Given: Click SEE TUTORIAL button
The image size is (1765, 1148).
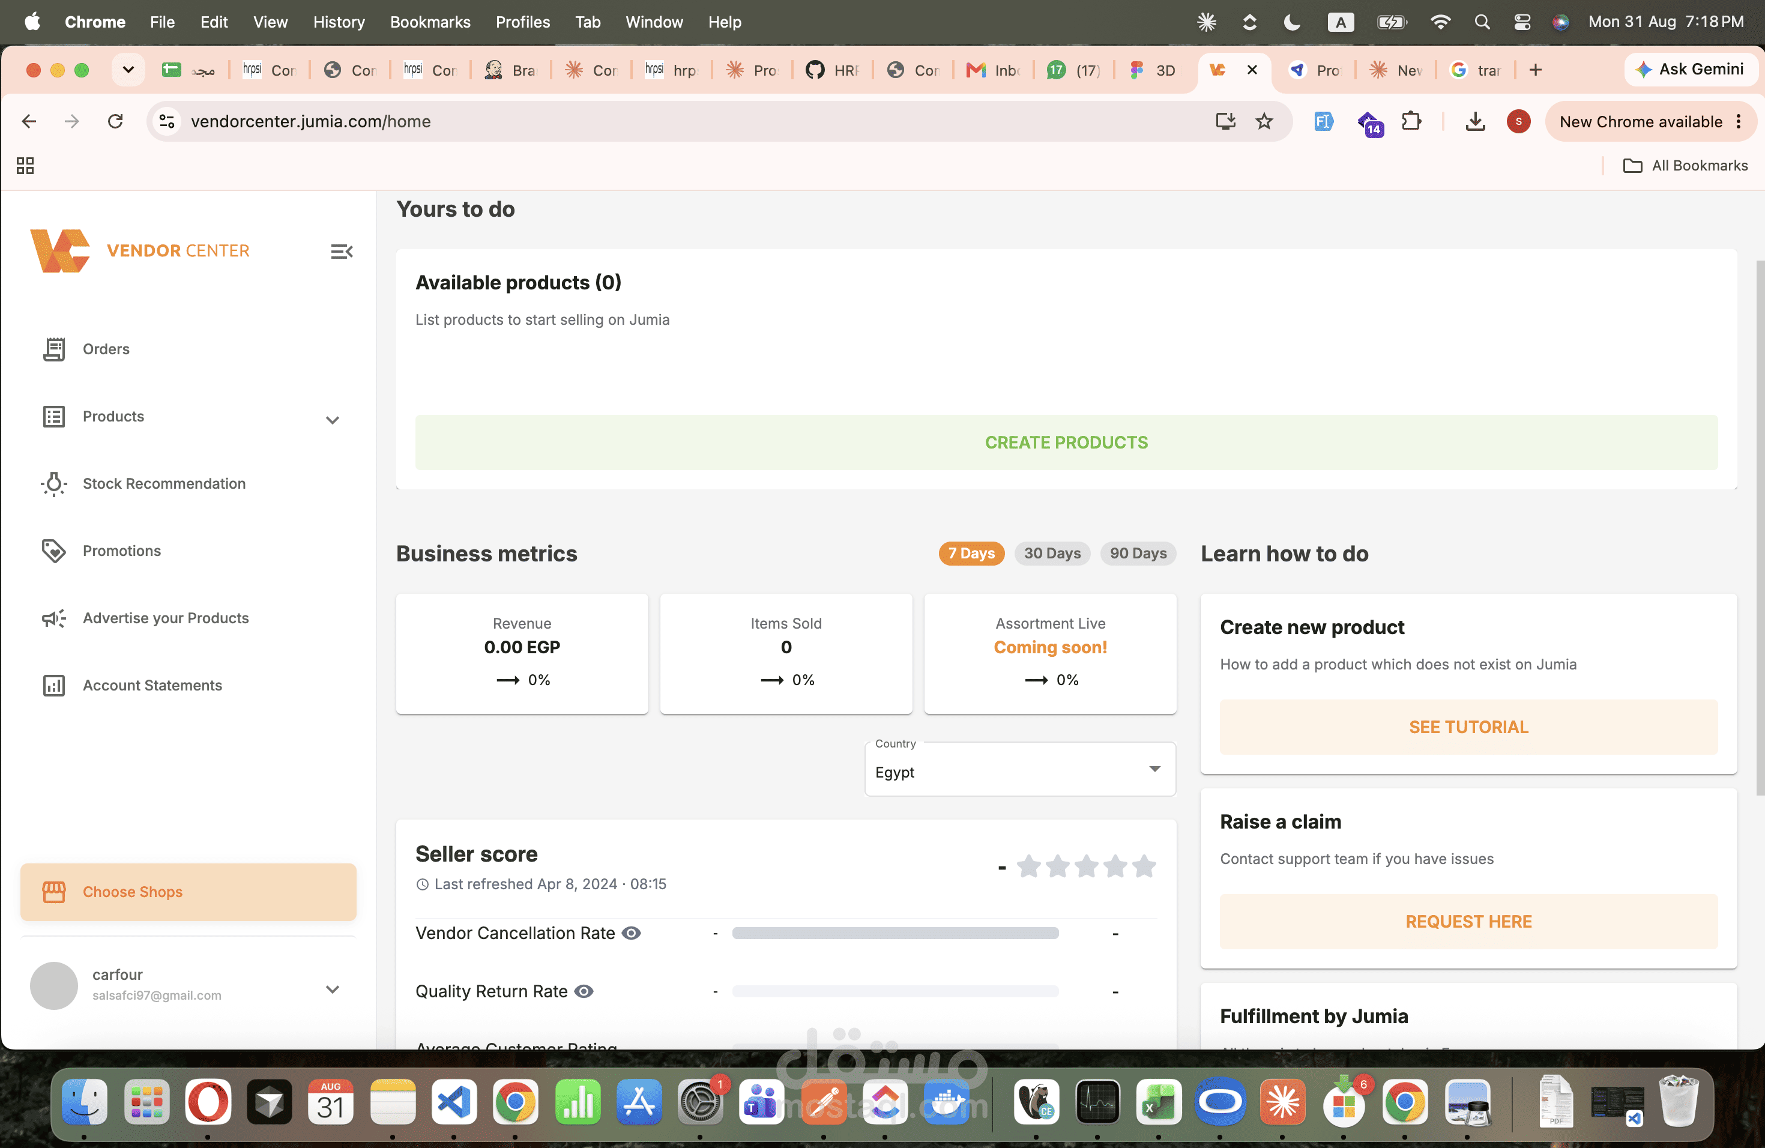Looking at the screenshot, I should (1468, 727).
